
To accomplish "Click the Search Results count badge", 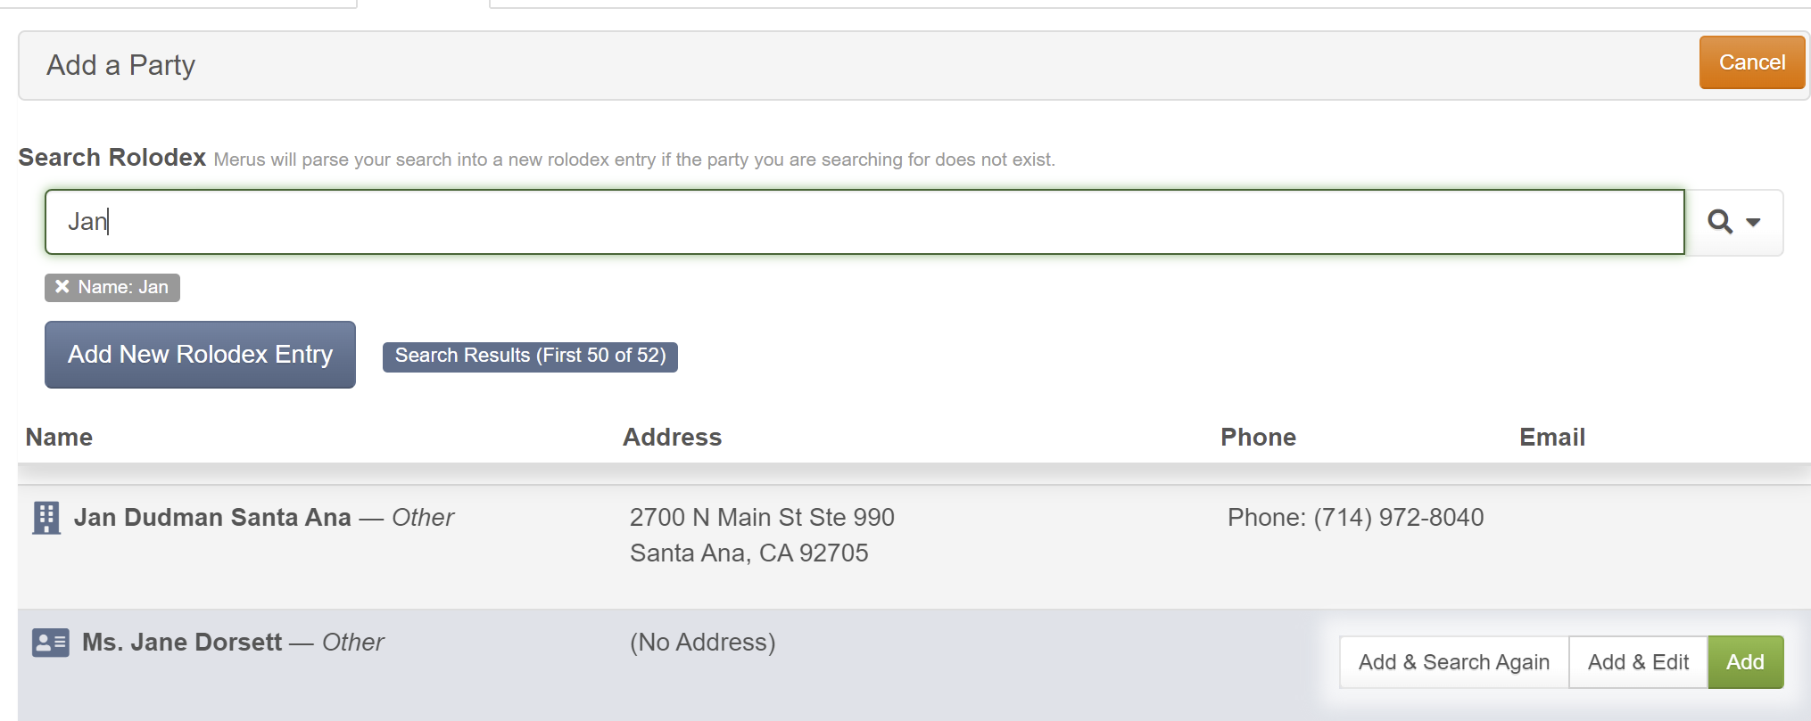I will pyautogui.click(x=530, y=356).
